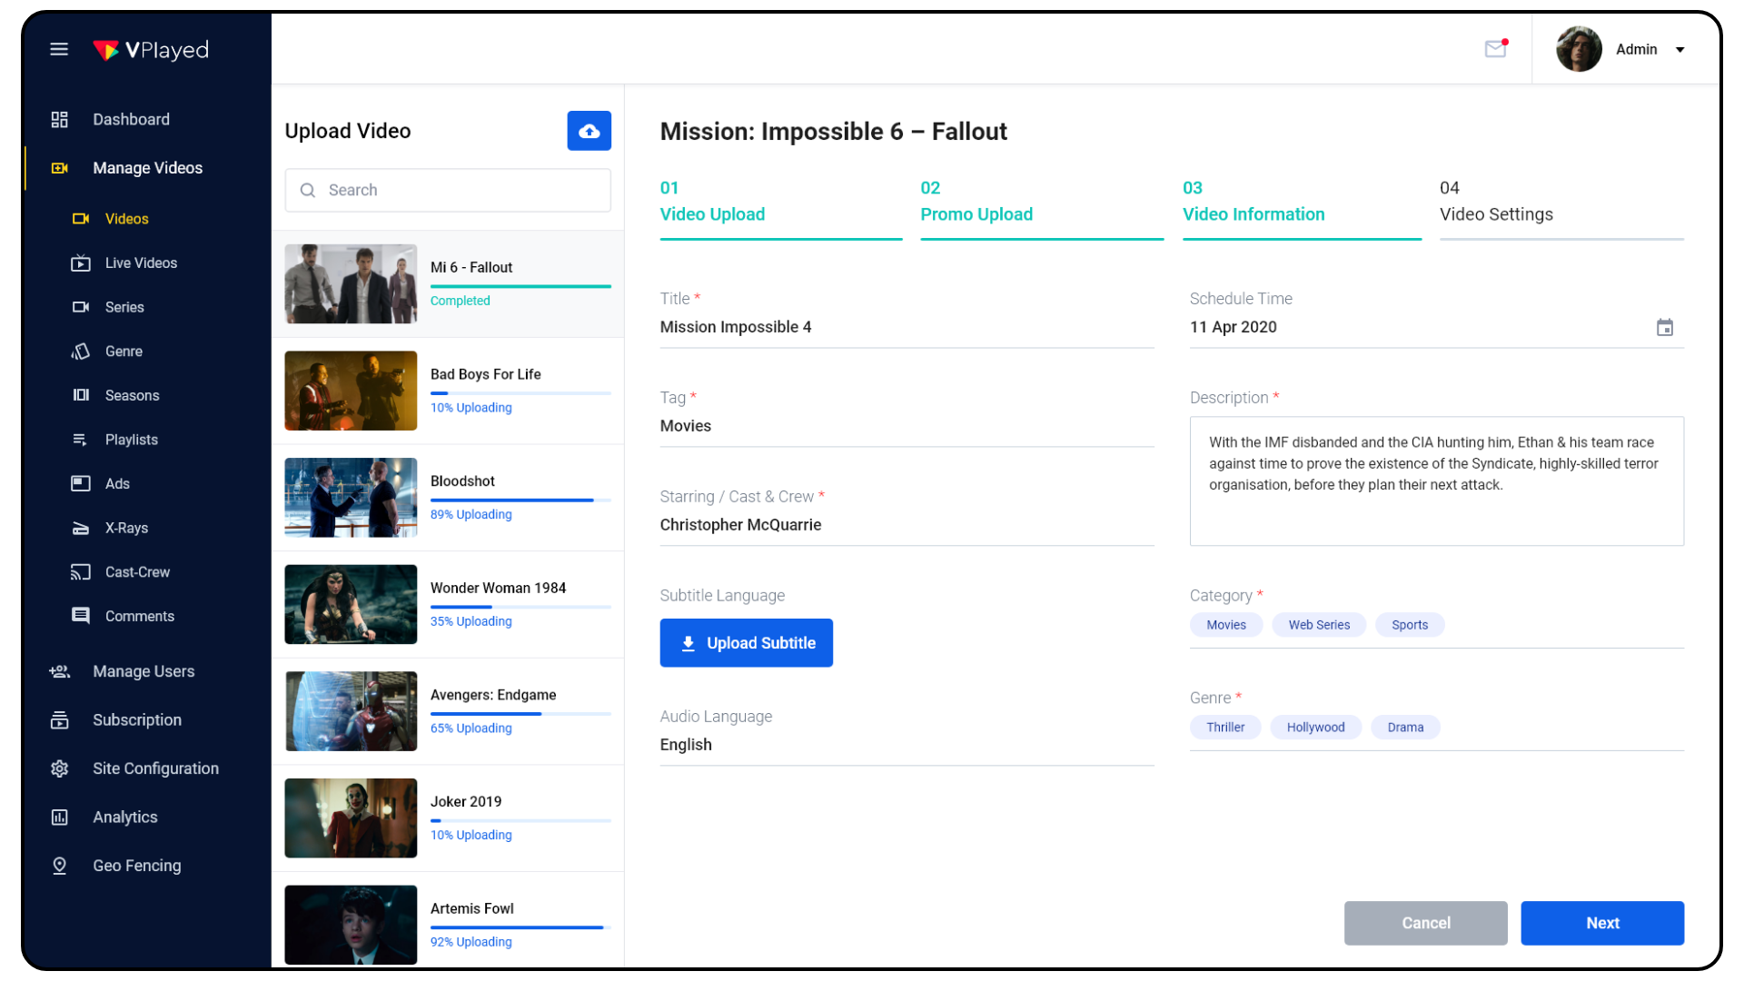Screen dimensions: 1744x981
Task: Click the Site Configuration gear icon
Action: pos(60,768)
